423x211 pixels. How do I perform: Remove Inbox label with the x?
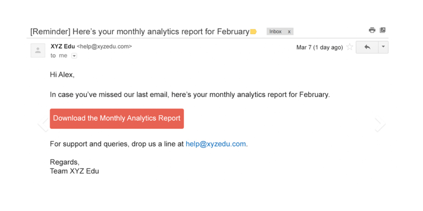click(x=289, y=32)
